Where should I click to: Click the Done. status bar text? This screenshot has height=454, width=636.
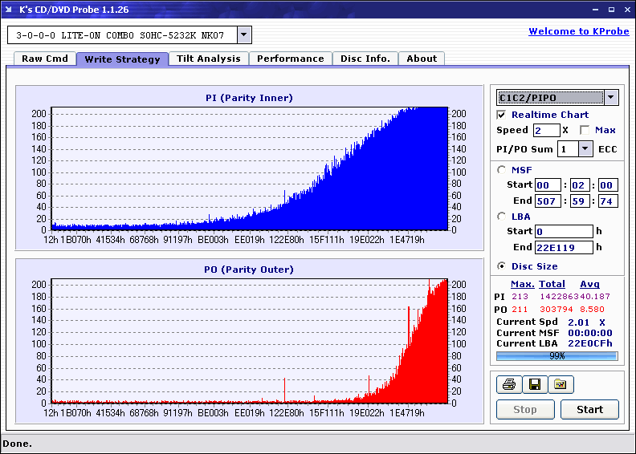18,444
